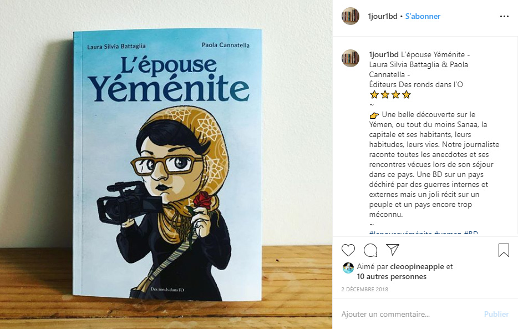Open cleoopineapple's small liker avatar
The width and height of the screenshot is (518, 329).
pyautogui.click(x=348, y=267)
